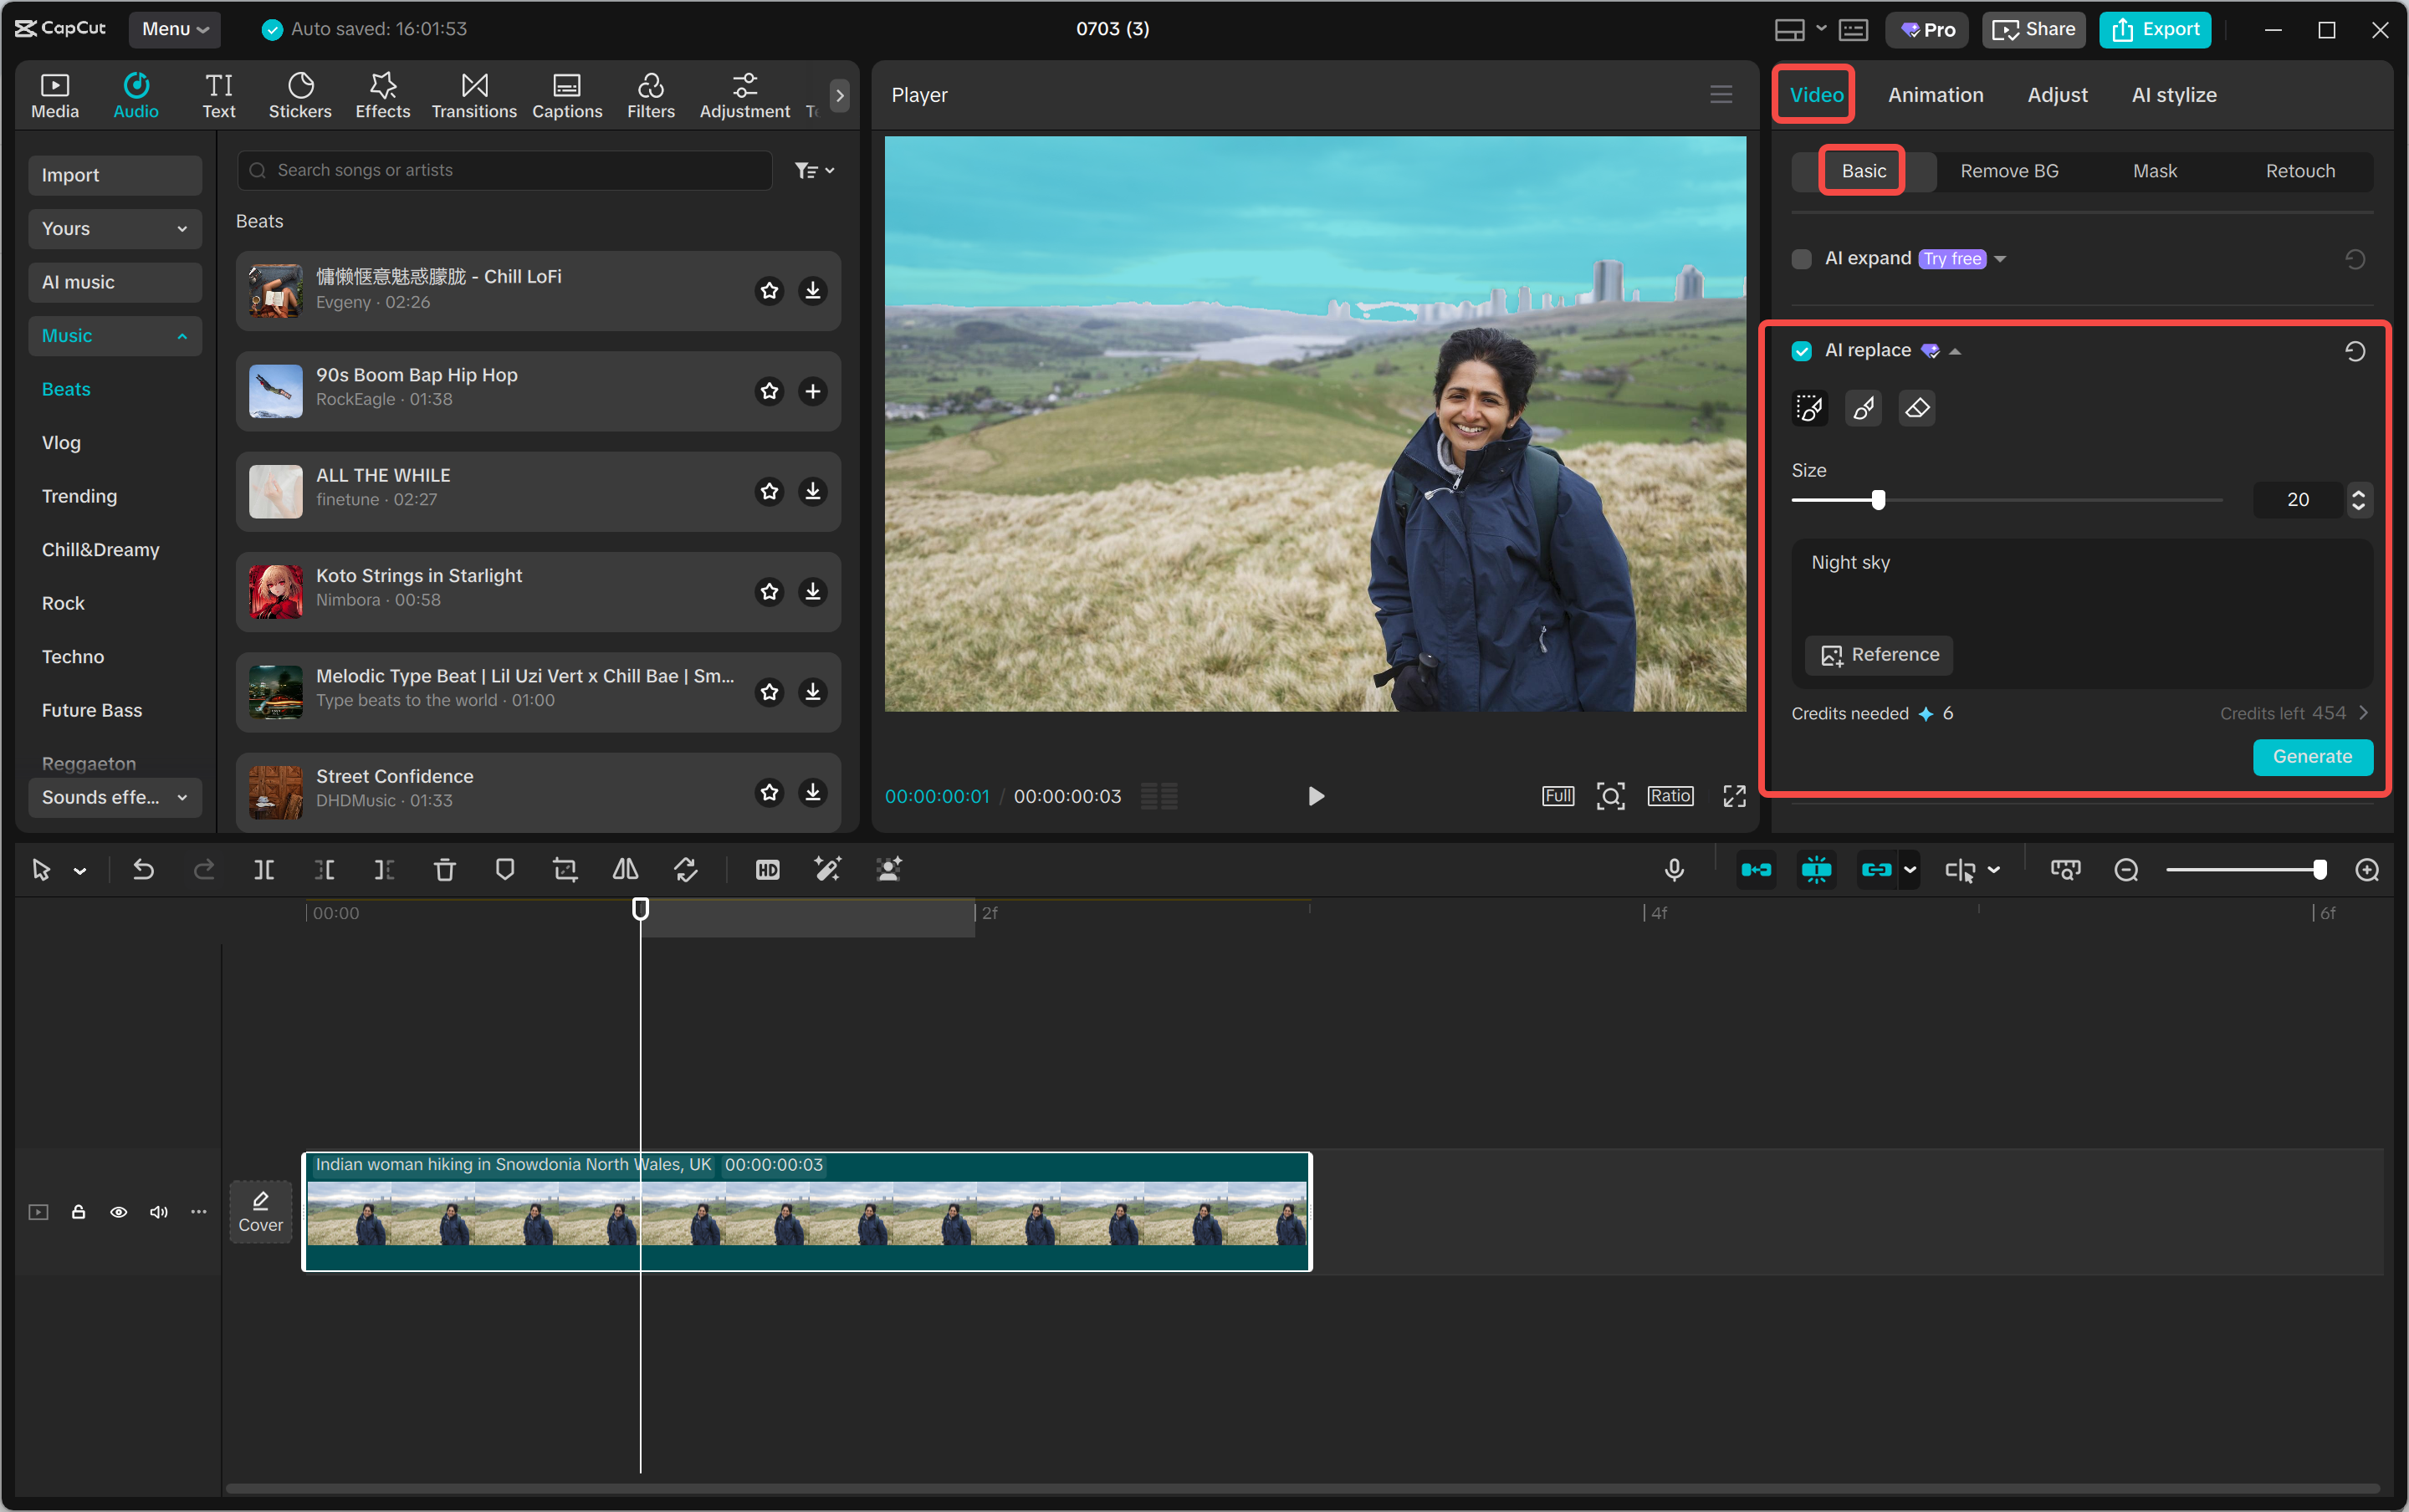Image resolution: width=2409 pixels, height=1512 pixels.
Task: Download the Koto Strings in Starlight track
Action: tap(812, 591)
